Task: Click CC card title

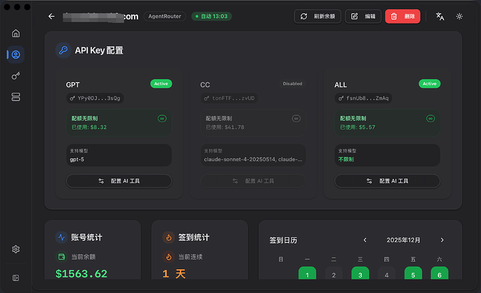Action: [205, 85]
